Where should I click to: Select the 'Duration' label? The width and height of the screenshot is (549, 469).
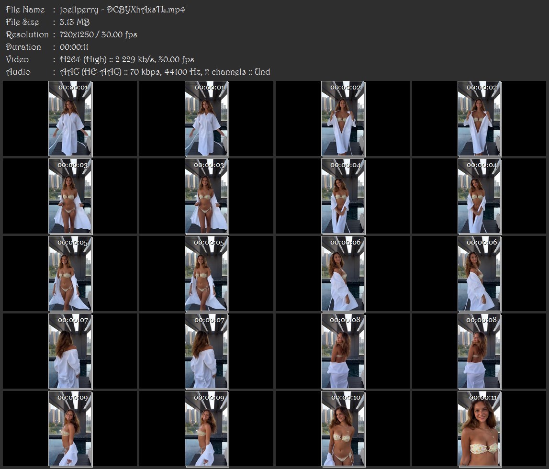pos(23,47)
